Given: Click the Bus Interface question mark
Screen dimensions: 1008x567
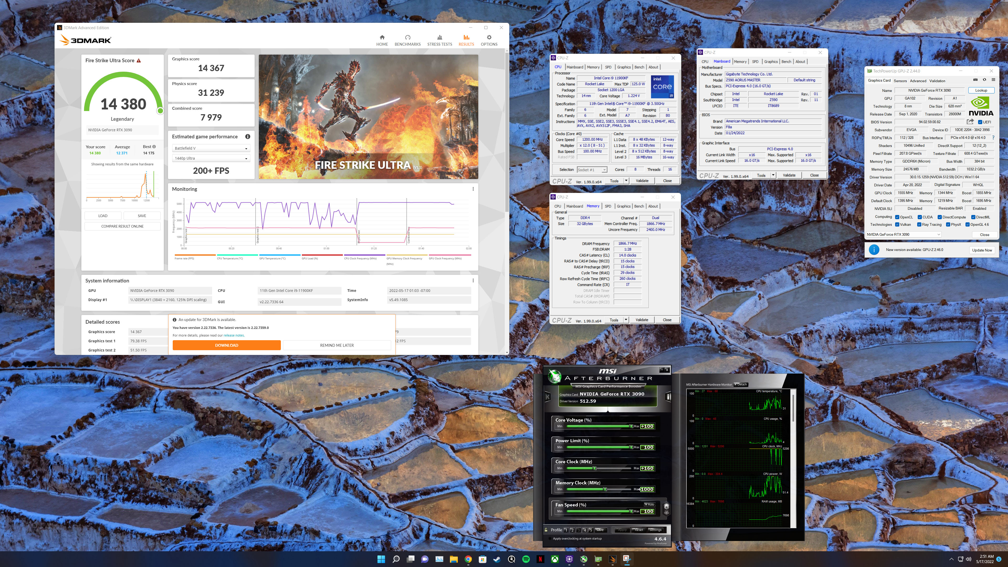Looking at the screenshot, I should (993, 138).
